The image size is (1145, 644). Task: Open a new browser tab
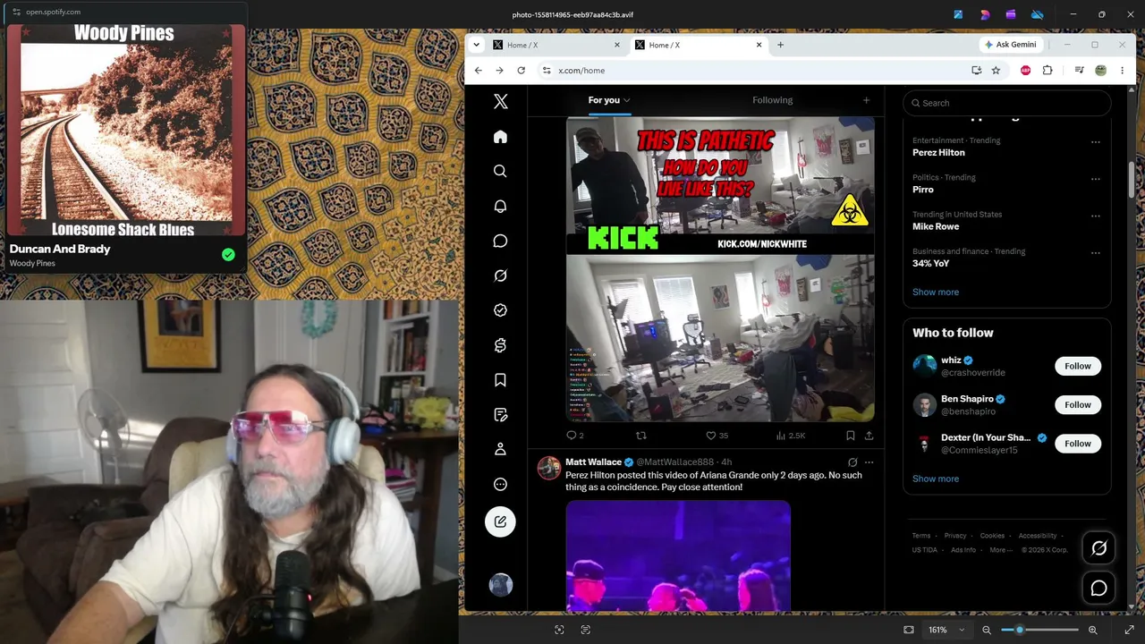(780, 45)
